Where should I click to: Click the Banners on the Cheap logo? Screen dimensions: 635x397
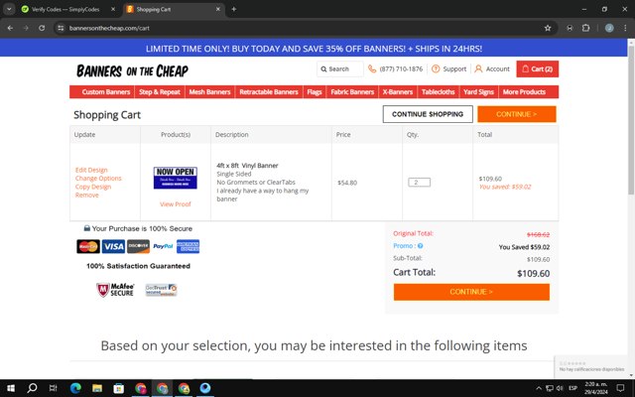pyautogui.click(x=132, y=70)
